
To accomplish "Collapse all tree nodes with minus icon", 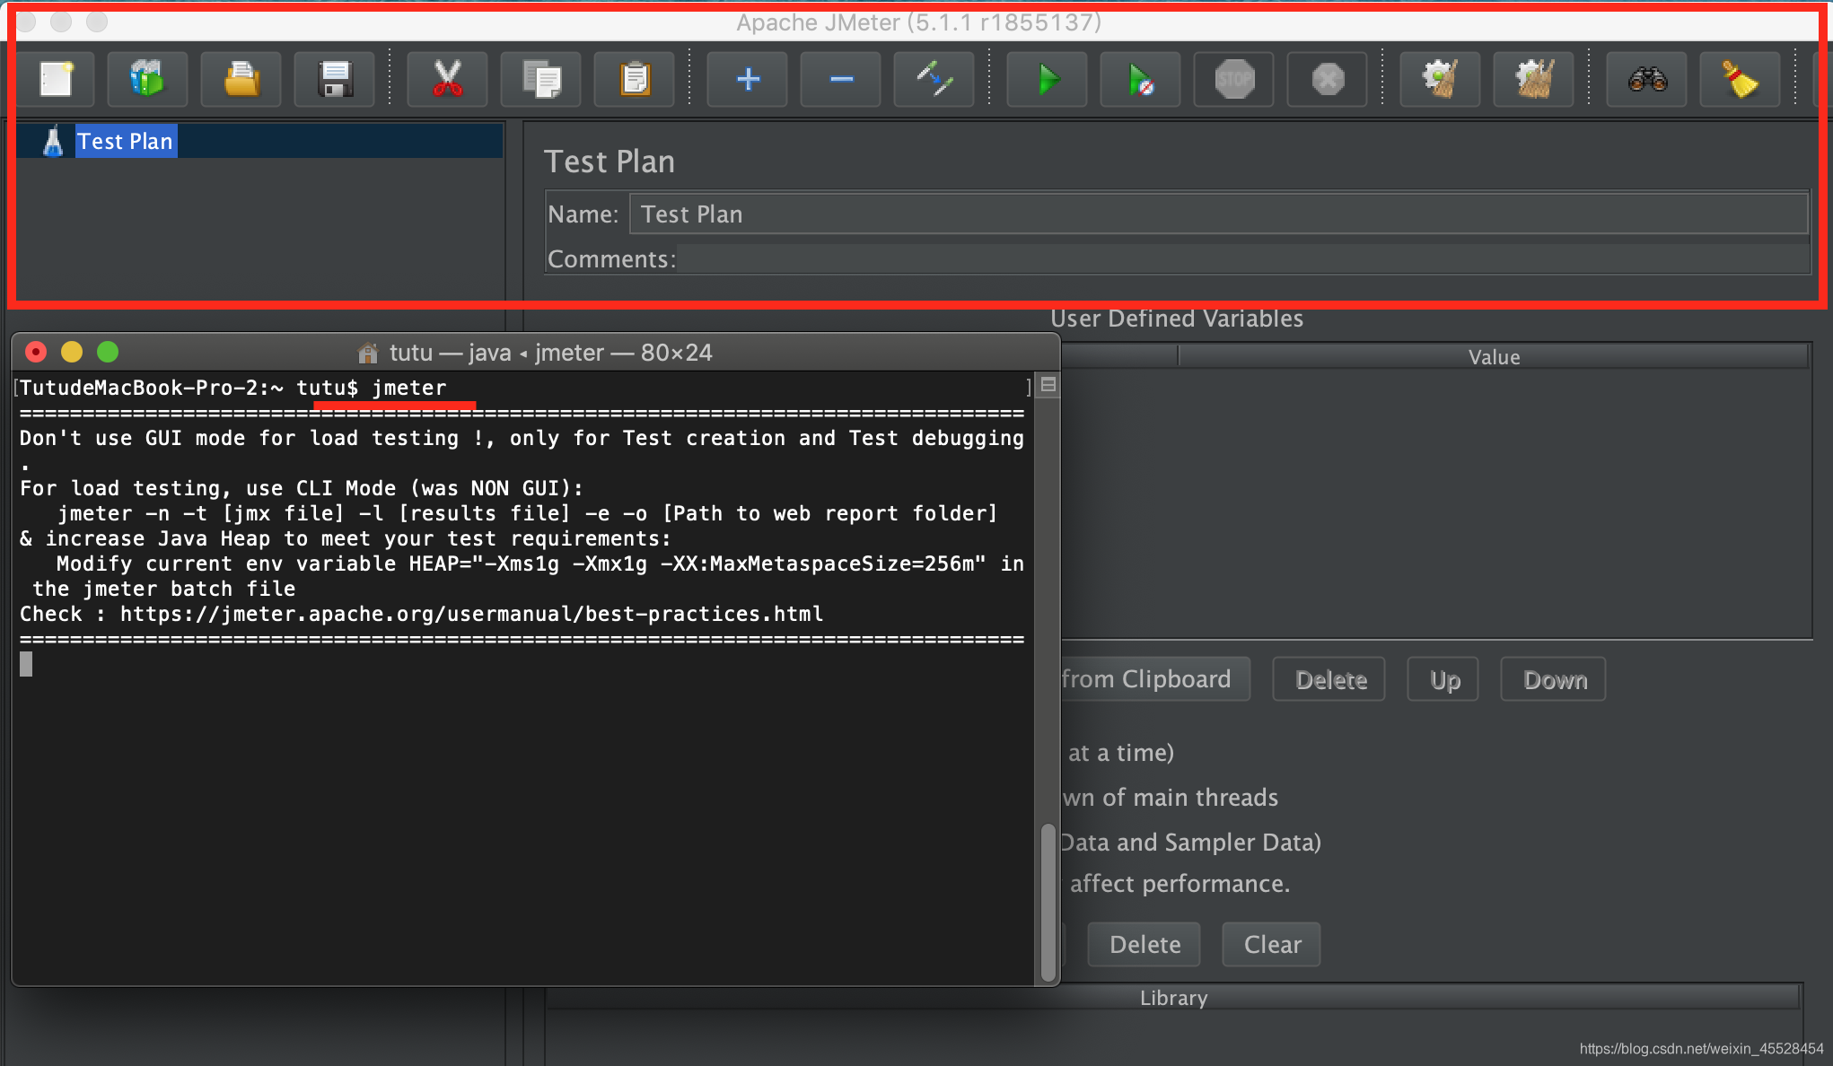I will [841, 80].
